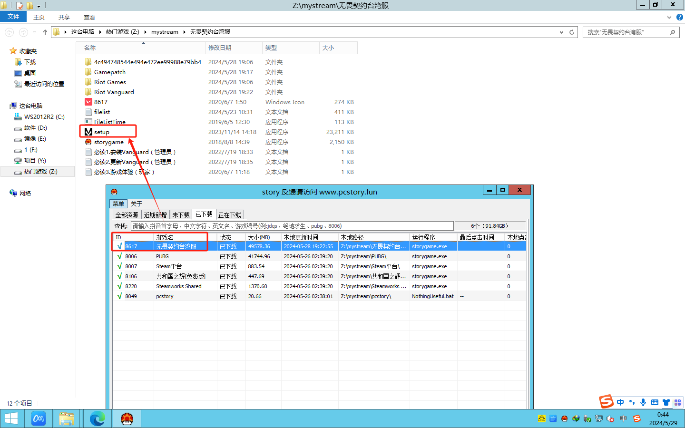Open the 关于 menu in story window
The width and height of the screenshot is (685, 428).
(x=137, y=204)
